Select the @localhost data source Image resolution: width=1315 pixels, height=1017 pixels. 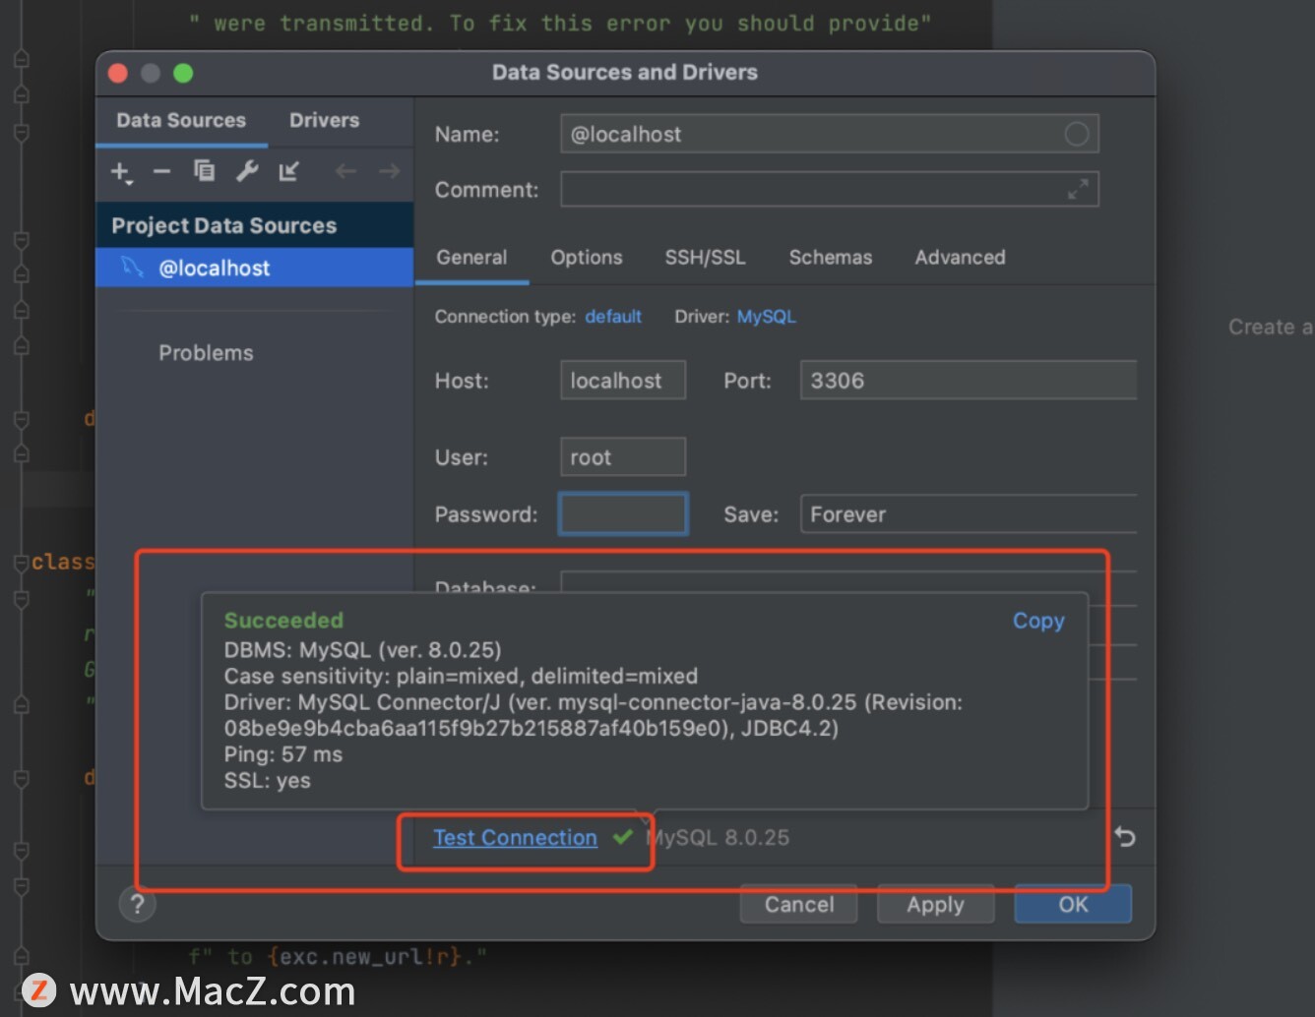coord(254,268)
